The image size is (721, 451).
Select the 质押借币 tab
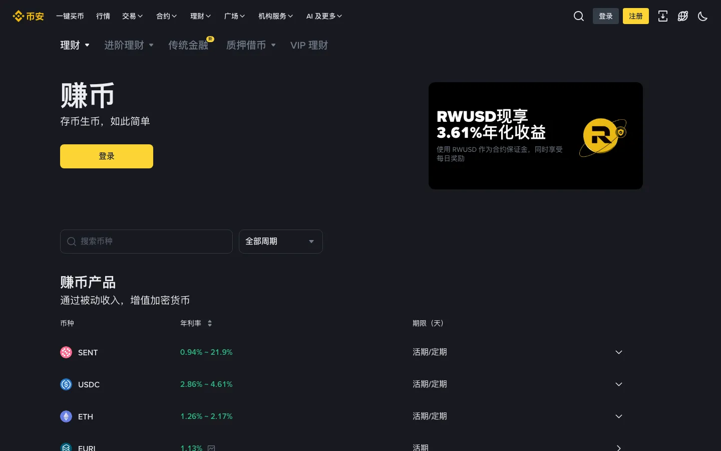[x=251, y=45]
